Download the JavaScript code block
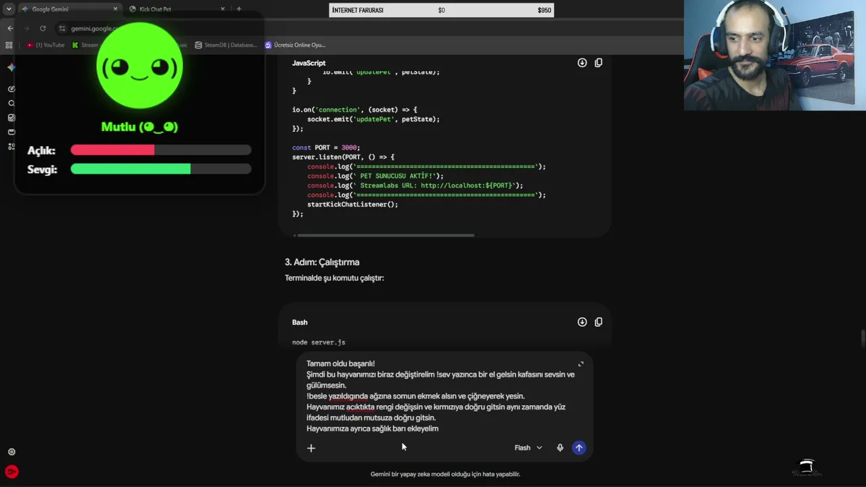 click(x=582, y=62)
